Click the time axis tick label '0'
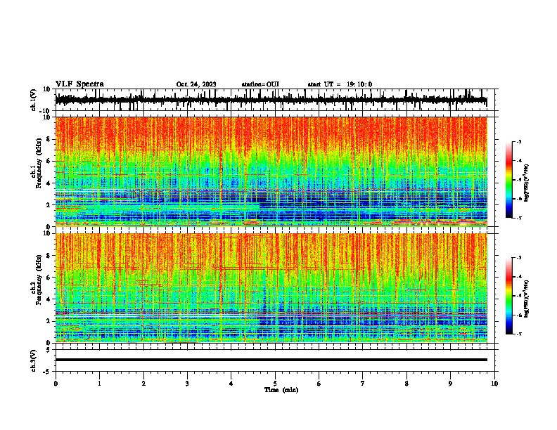The image size is (557, 430). click(56, 384)
